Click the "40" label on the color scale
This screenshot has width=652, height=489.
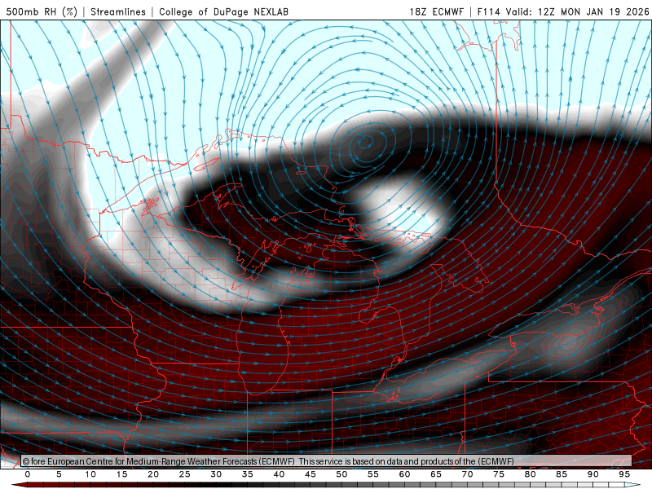click(x=279, y=474)
